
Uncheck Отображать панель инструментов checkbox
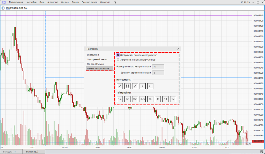(118, 55)
